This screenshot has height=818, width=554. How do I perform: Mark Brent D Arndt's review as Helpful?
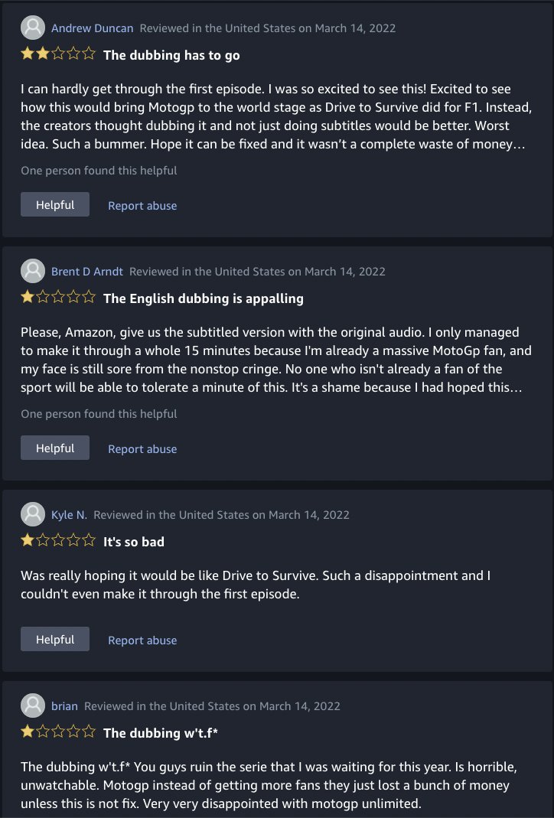point(55,448)
